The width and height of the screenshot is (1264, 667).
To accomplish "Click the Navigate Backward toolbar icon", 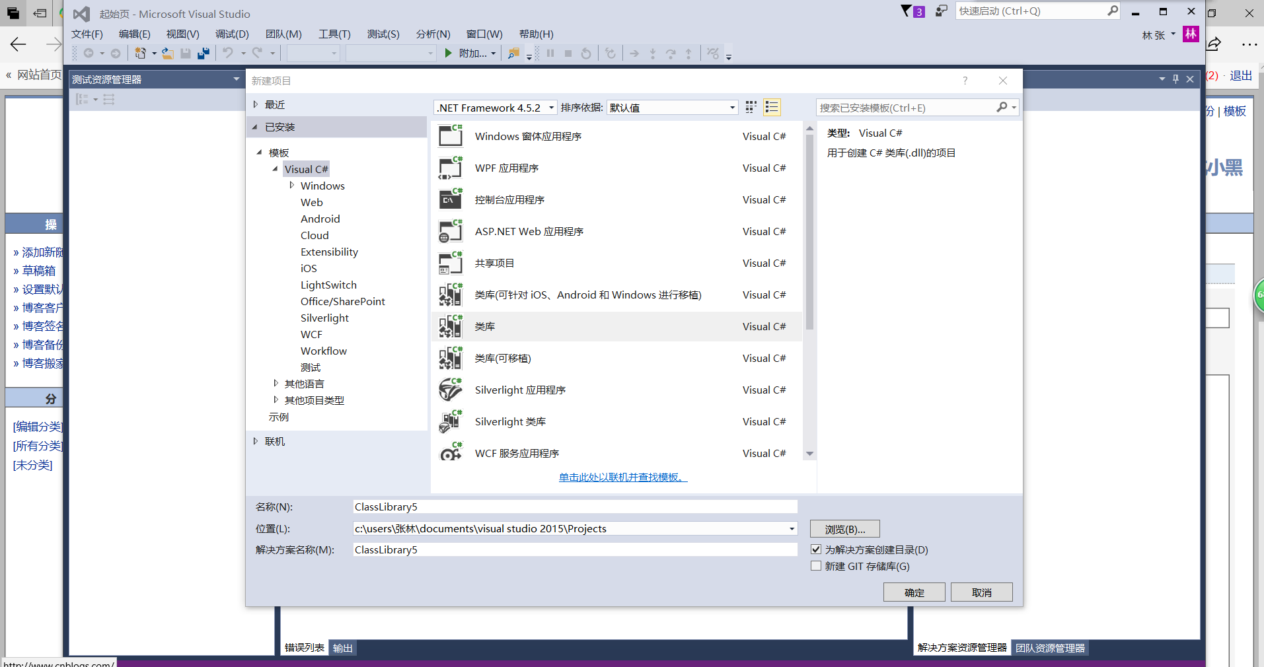I will click(x=89, y=53).
